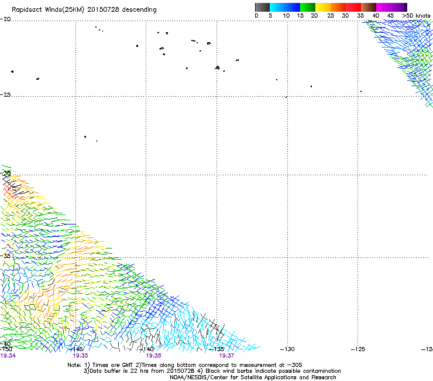Click the '25' knots legend label
Screen dimensions: 433x381
click(x=331, y=16)
